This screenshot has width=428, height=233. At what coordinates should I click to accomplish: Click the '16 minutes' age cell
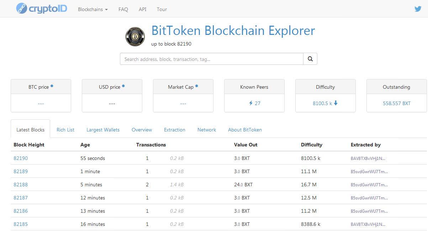[93, 224]
